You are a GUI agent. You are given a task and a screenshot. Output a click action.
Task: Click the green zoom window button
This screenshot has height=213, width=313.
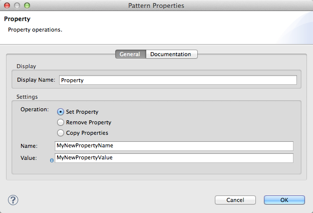(x=27, y=6)
